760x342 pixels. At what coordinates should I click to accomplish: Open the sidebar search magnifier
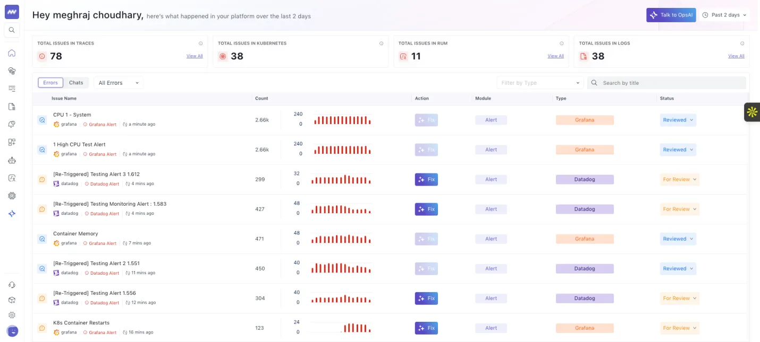[x=12, y=30]
